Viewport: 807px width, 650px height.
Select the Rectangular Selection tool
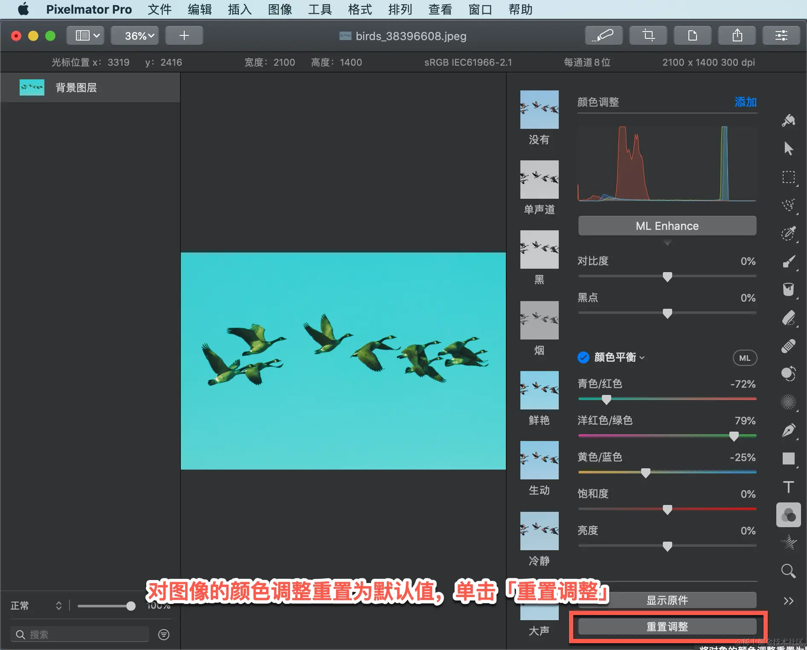point(788,177)
